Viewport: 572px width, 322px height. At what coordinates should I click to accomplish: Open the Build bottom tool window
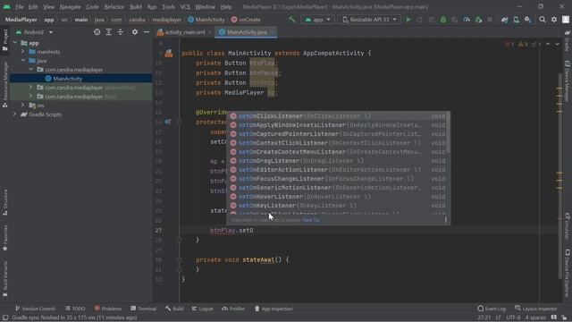pos(174,309)
